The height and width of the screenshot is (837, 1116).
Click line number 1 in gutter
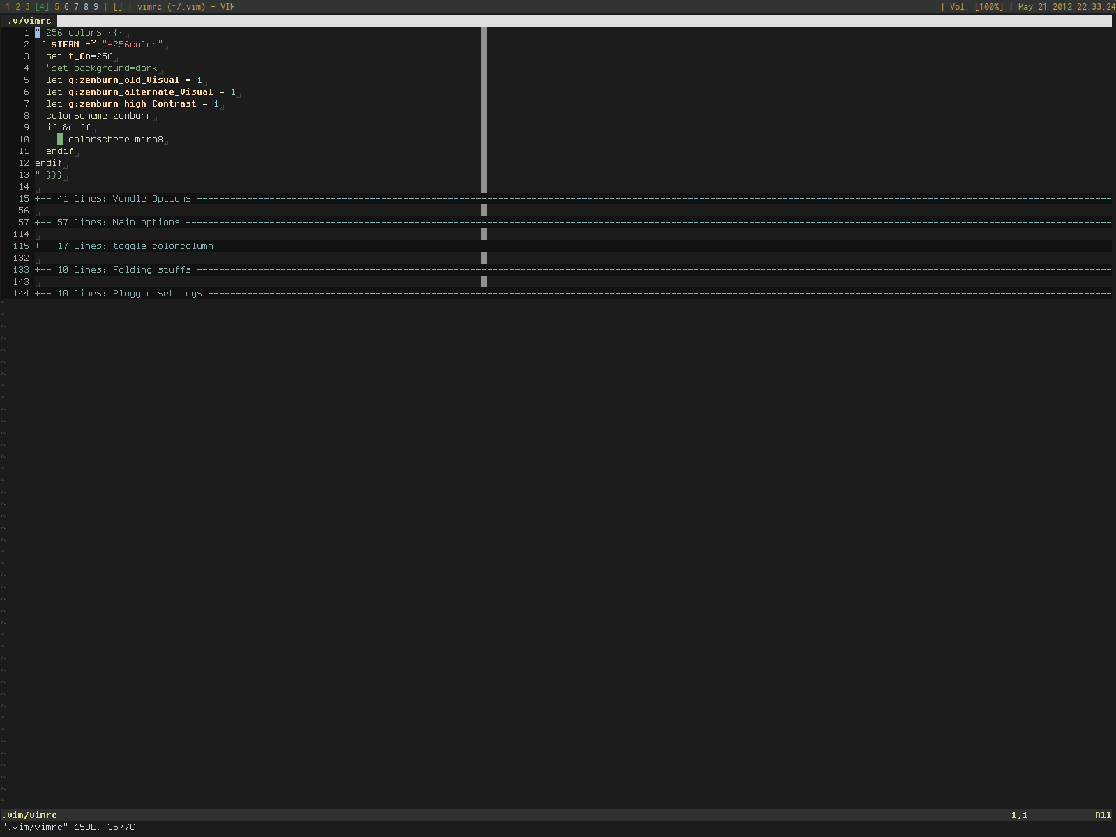27,33
